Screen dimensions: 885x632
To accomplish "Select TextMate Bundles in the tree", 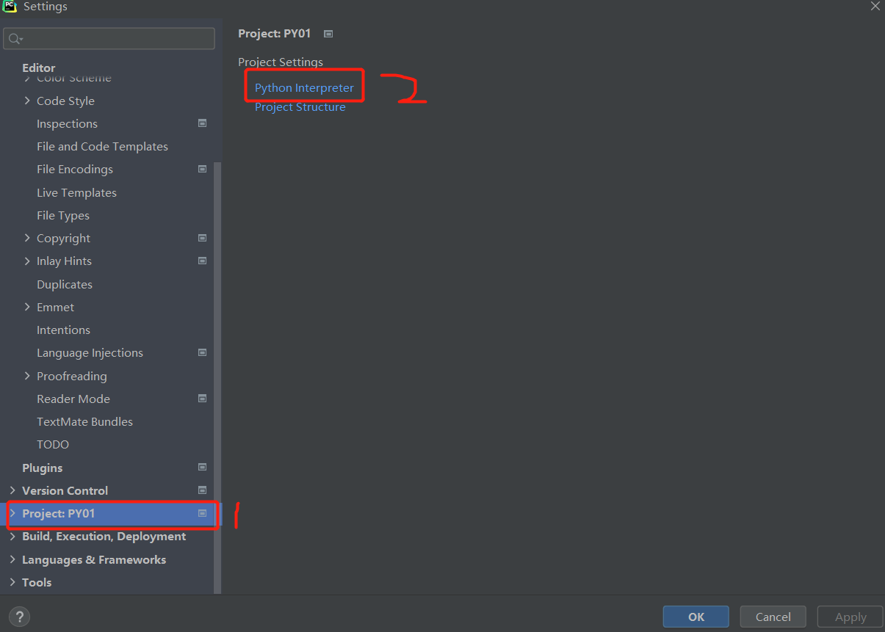I will 84,421.
